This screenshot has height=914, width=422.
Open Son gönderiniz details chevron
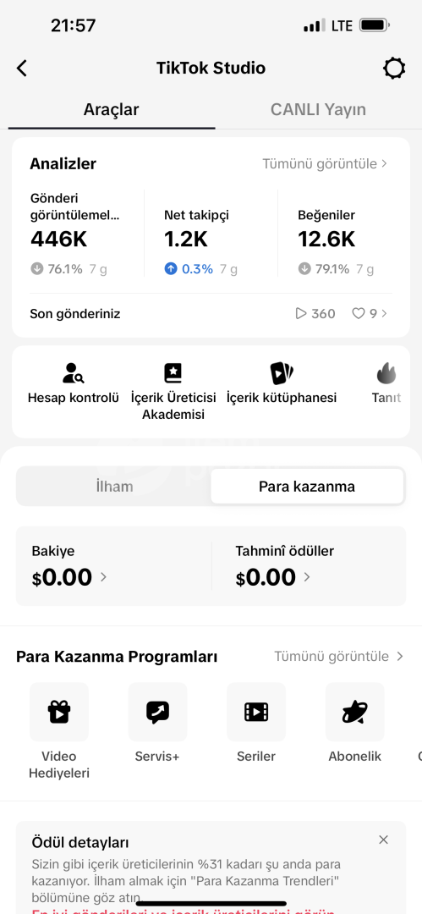[384, 314]
